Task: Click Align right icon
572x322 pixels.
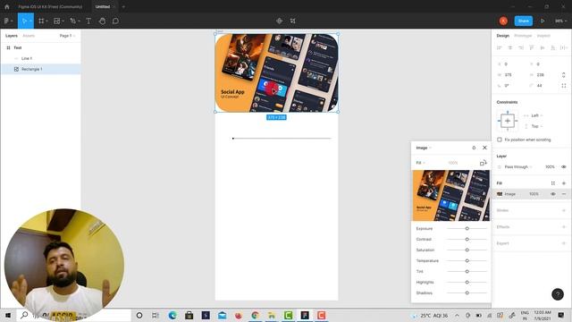Action: coord(521,47)
